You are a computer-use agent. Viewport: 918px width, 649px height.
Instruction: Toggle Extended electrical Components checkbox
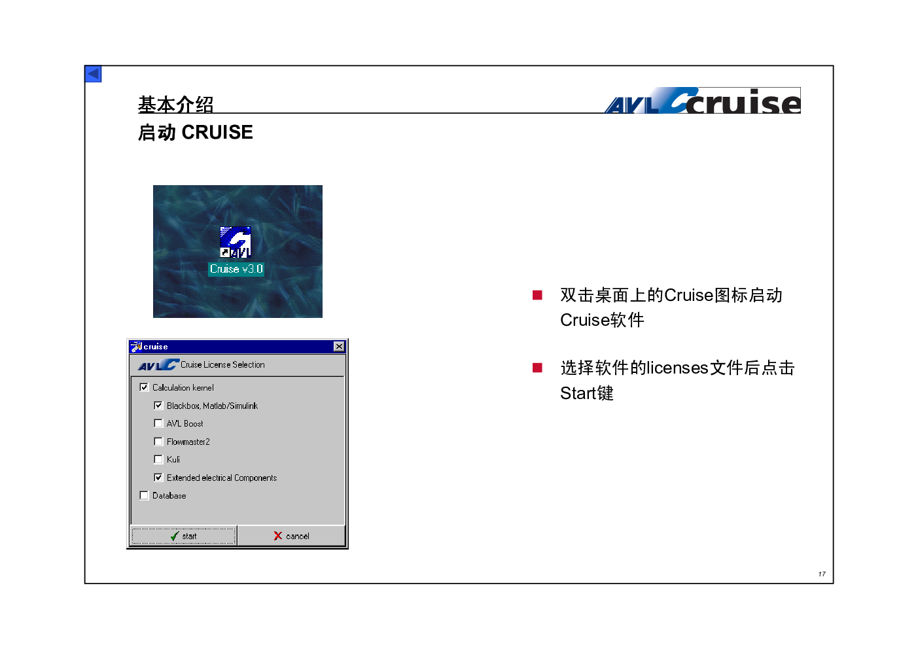[x=158, y=478]
